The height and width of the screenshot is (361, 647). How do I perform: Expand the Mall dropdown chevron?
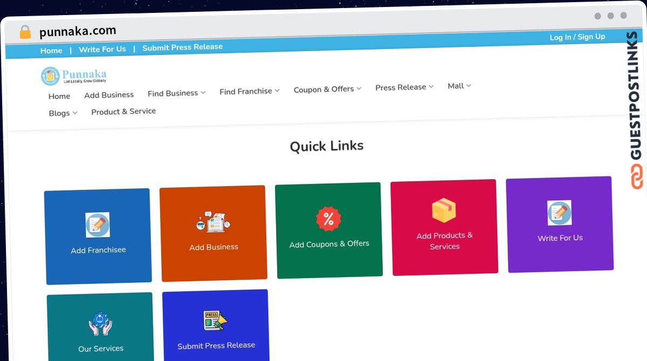(x=469, y=85)
